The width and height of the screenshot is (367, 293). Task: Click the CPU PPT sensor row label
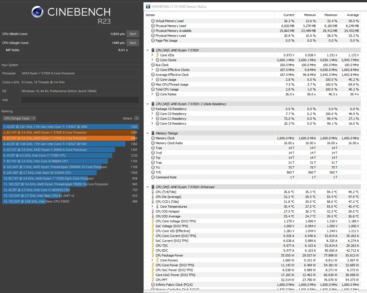click(x=162, y=280)
